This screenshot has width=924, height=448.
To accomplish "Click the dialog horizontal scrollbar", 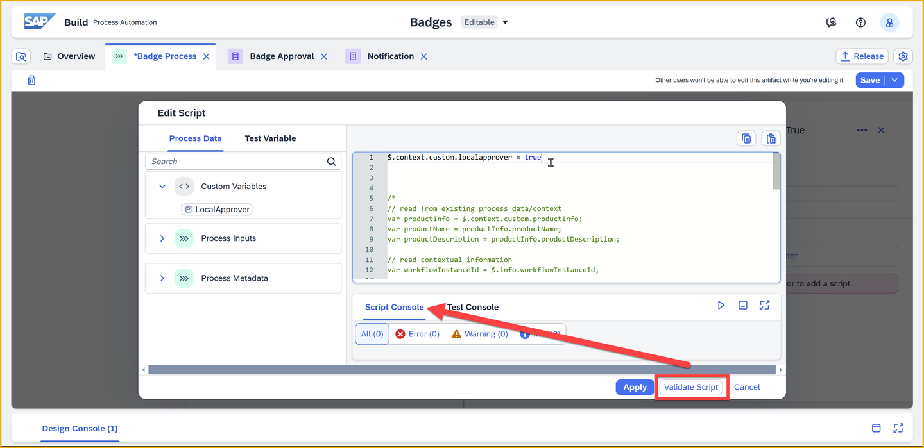I will coord(462,370).
